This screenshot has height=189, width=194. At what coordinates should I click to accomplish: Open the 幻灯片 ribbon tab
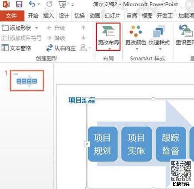(x=112, y=16)
